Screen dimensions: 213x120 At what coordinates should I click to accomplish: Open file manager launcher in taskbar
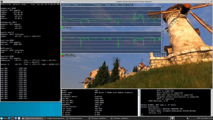19,118
